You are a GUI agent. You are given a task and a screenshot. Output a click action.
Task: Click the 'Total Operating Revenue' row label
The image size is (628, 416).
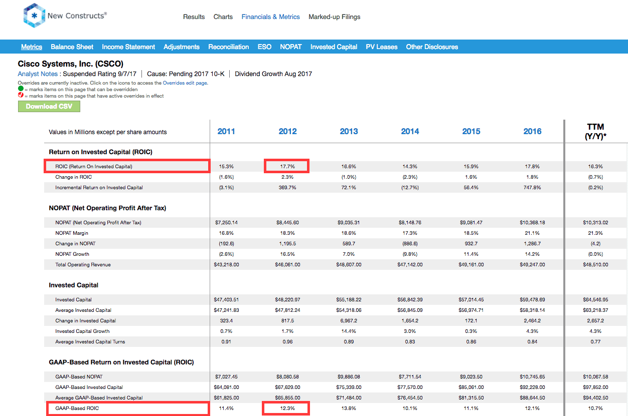tap(83, 265)
